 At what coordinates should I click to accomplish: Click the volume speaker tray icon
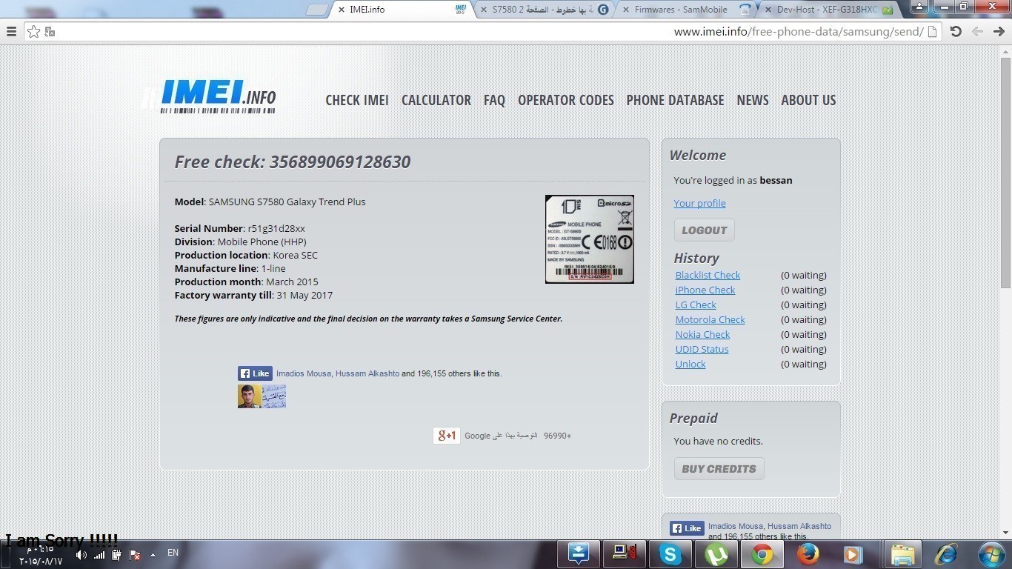click(x=81, y=555)
